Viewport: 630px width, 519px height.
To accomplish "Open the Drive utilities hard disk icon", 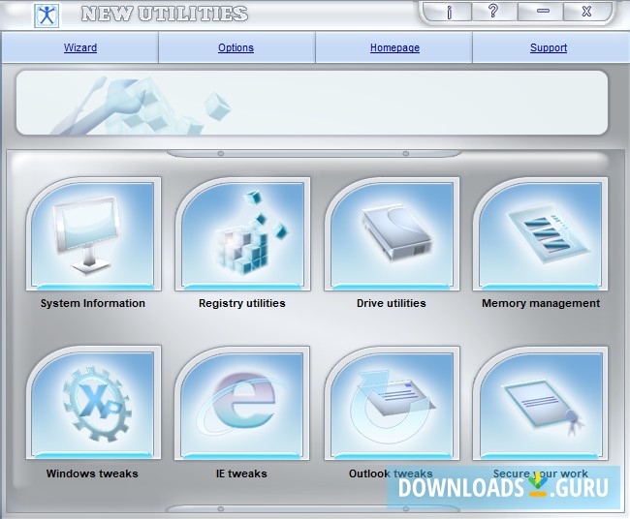I will [393, 234].
